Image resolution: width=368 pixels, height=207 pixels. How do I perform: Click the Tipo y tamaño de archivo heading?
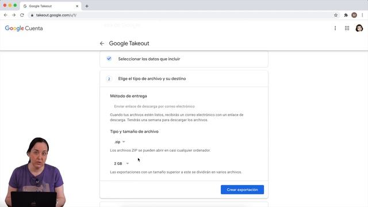click(x=134, y=132)
